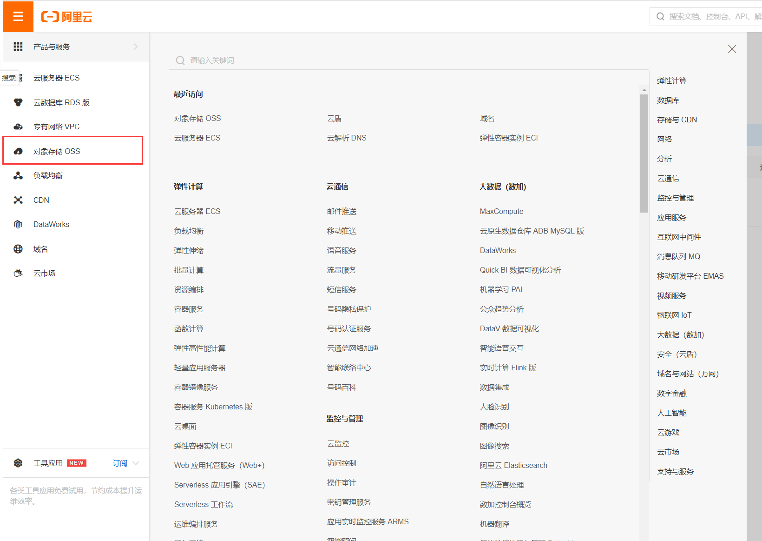Open 云监控 link
This screenshot has height=541, width=762.
(x=338, y=443)
